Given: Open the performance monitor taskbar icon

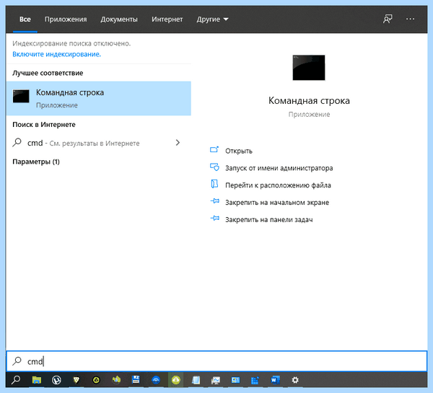Looking at the screenshot, I should tap(216, 380).
